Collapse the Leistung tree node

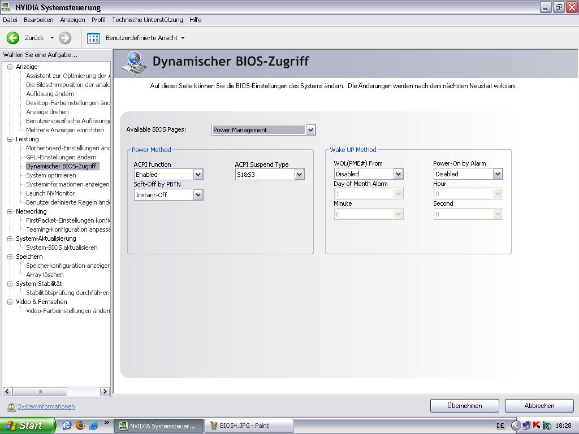click(x=10, y=139)
